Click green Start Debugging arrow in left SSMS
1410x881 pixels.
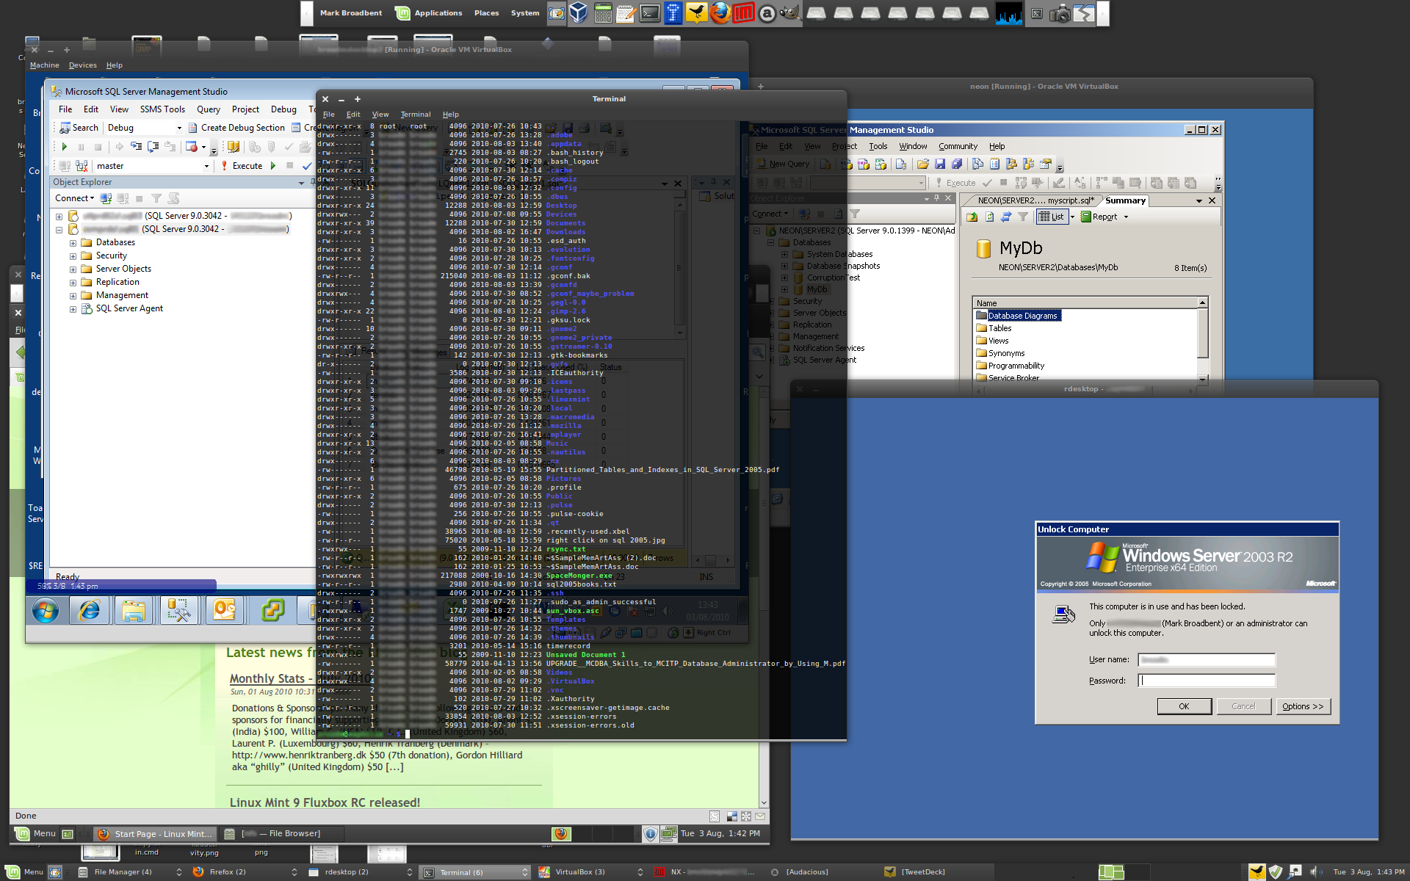tap(65, 147)
